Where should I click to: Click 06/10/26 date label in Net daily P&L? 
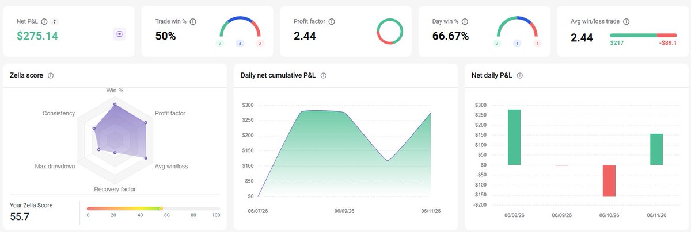609,215
